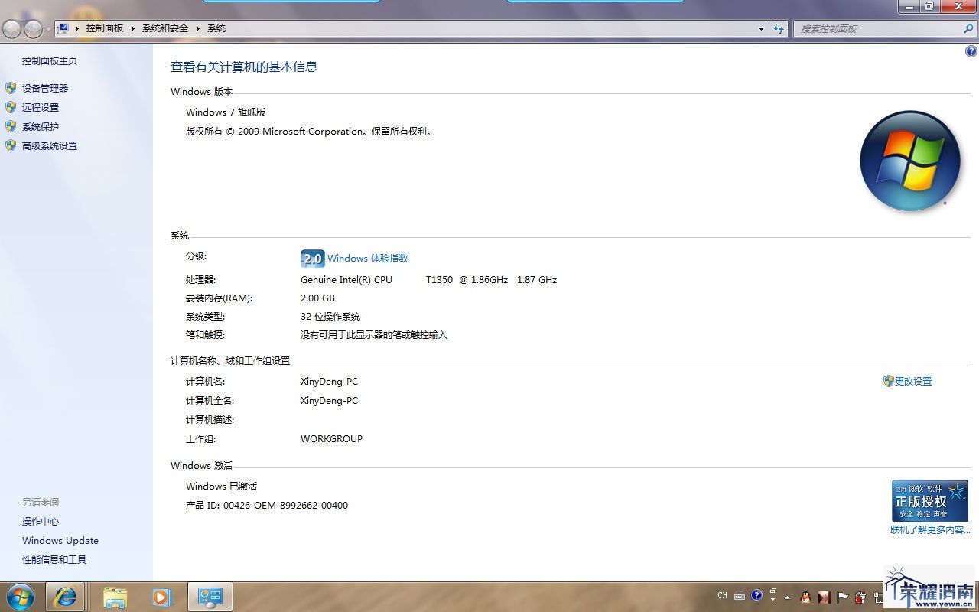Image resolution: width=979 pixels, height=612 pixels.
Task: Open help via the blue question mark icon
Action: 971,52
